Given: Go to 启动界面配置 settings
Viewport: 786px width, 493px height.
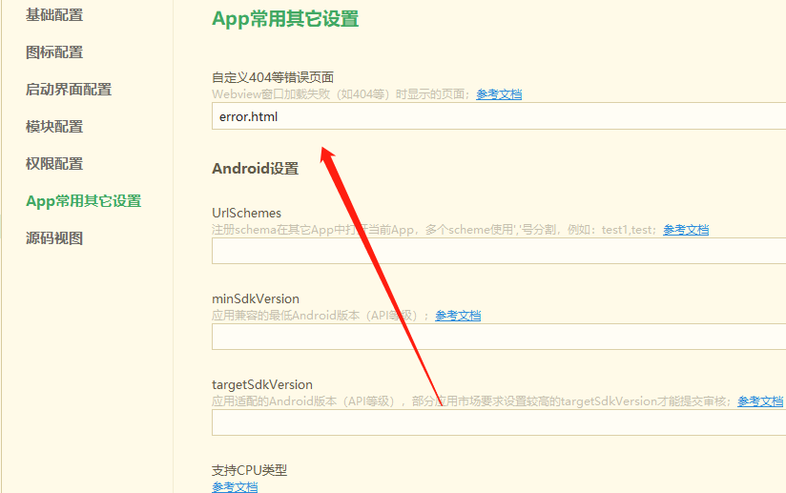Looking at the screenshot, I should tap(68, 90).
